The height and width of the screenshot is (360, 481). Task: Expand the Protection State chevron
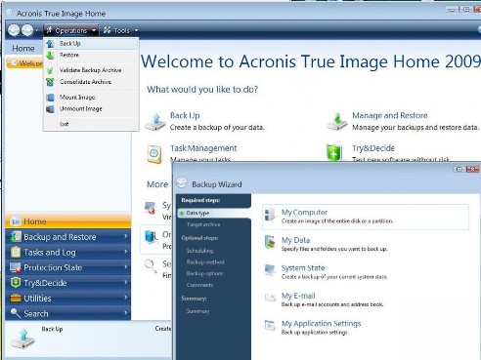126,266
